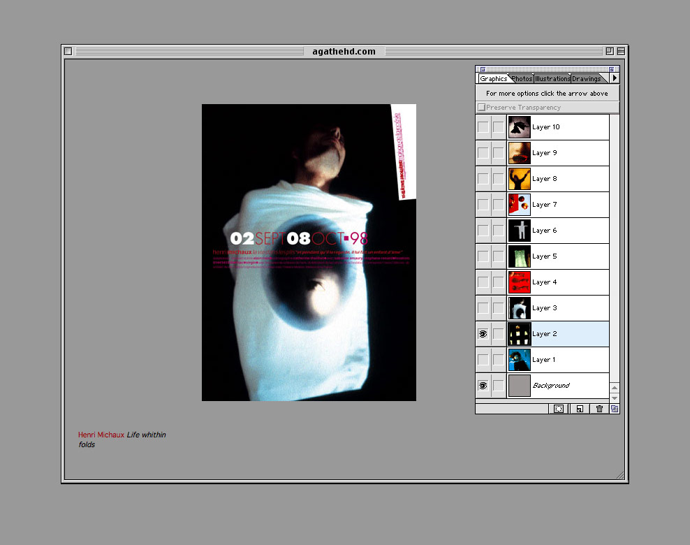Click the Layer 8 name
The width and height of the screenshot is (690, 545).
pos(544,179)
